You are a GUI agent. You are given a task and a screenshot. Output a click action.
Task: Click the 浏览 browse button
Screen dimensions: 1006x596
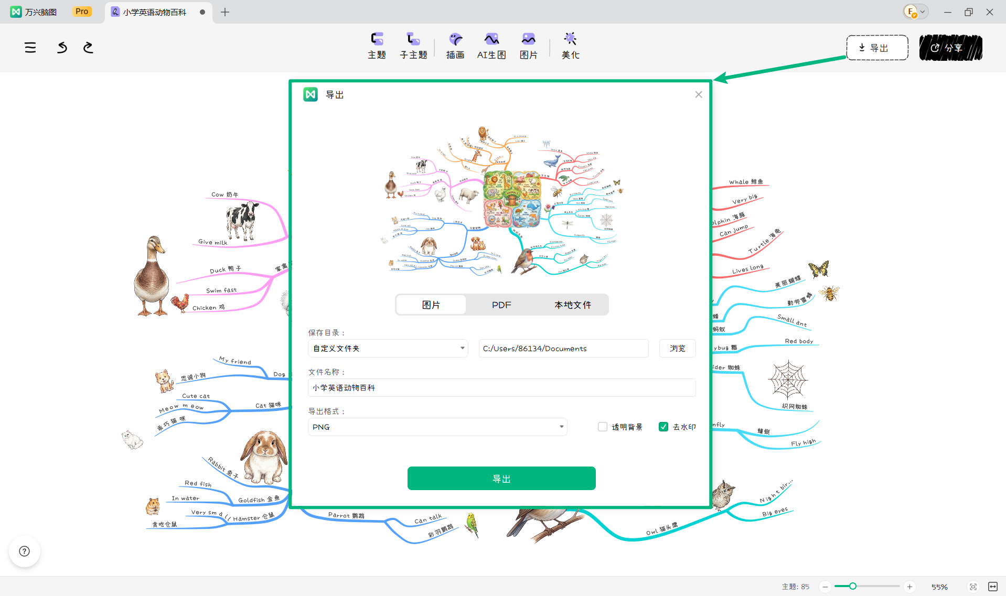coord(677,349)
